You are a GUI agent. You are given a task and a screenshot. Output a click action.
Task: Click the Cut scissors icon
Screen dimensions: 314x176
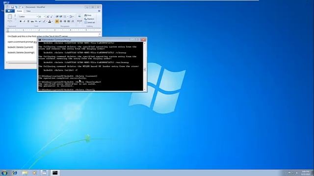15,15
